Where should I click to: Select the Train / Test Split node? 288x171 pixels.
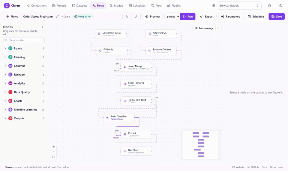(x=136, y=101)
